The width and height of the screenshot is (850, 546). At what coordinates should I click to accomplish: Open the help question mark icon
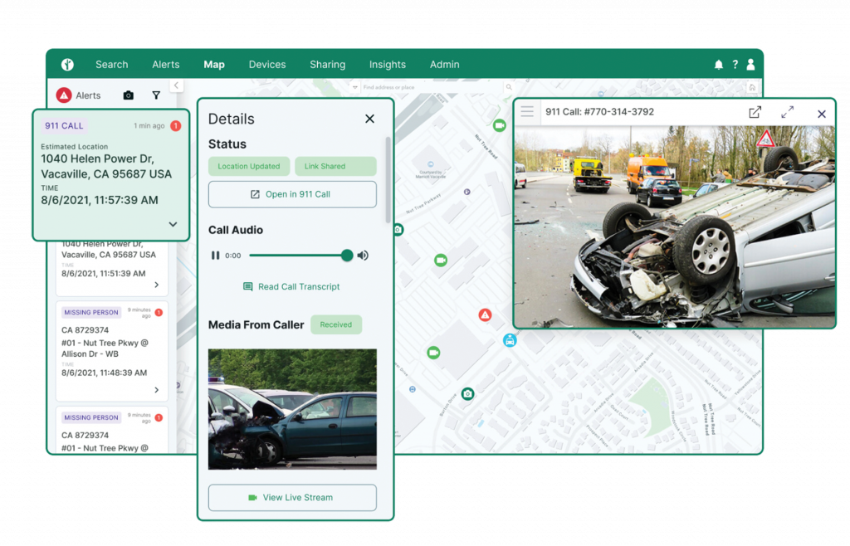point(735,65)
